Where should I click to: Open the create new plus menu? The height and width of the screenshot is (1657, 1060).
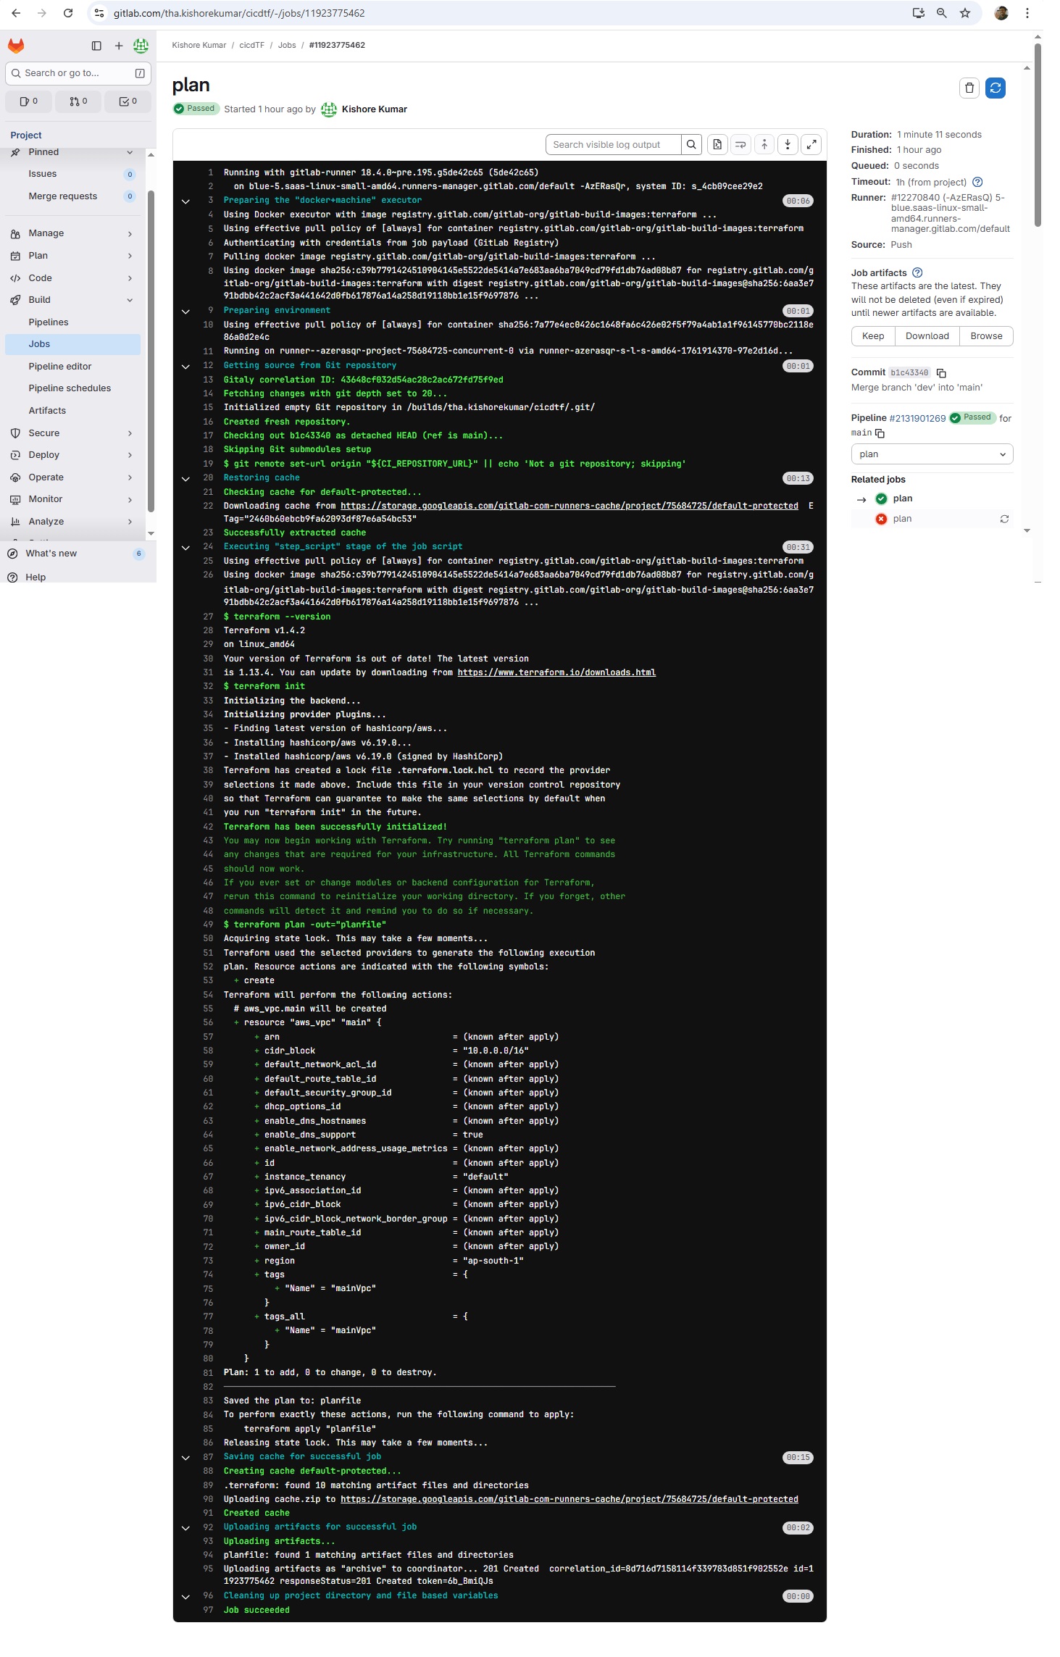point(119,46)
